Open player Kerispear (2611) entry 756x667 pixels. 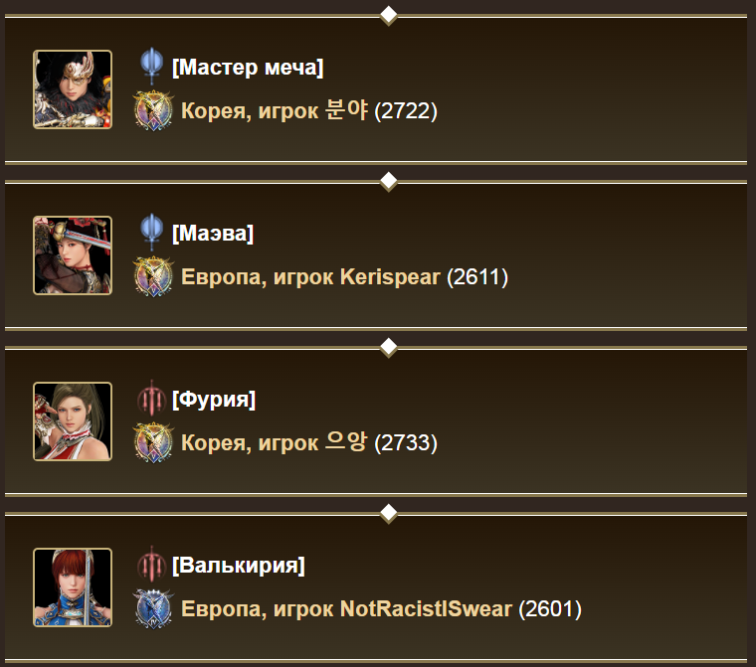[x=344, y=277]
